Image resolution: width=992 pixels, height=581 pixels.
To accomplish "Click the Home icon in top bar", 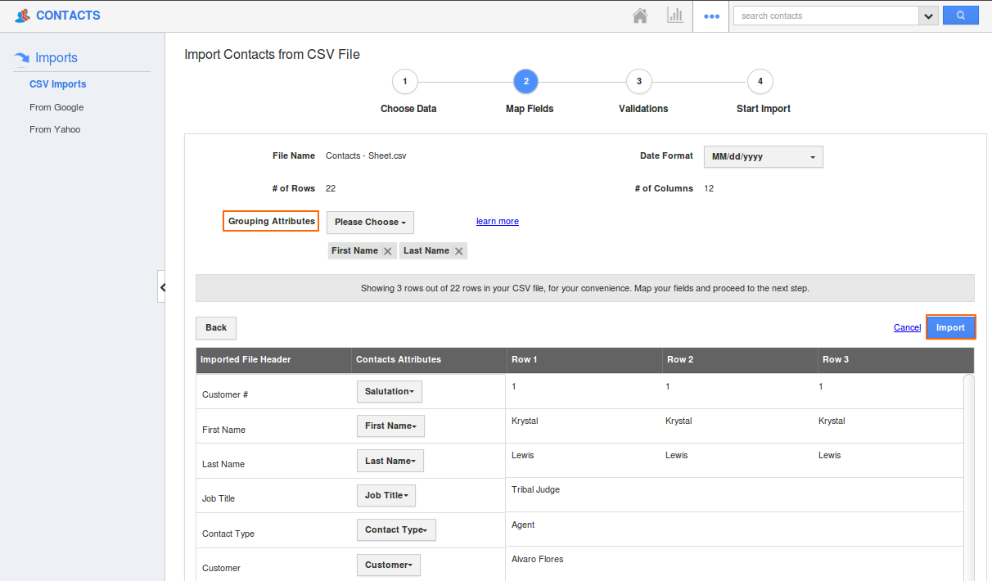I will [x=640, y=16].
